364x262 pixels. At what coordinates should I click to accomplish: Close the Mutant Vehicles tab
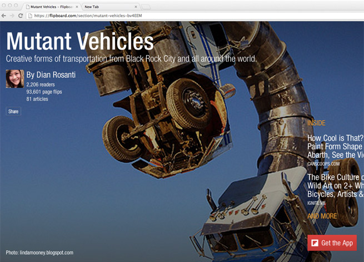coord(77,7)
